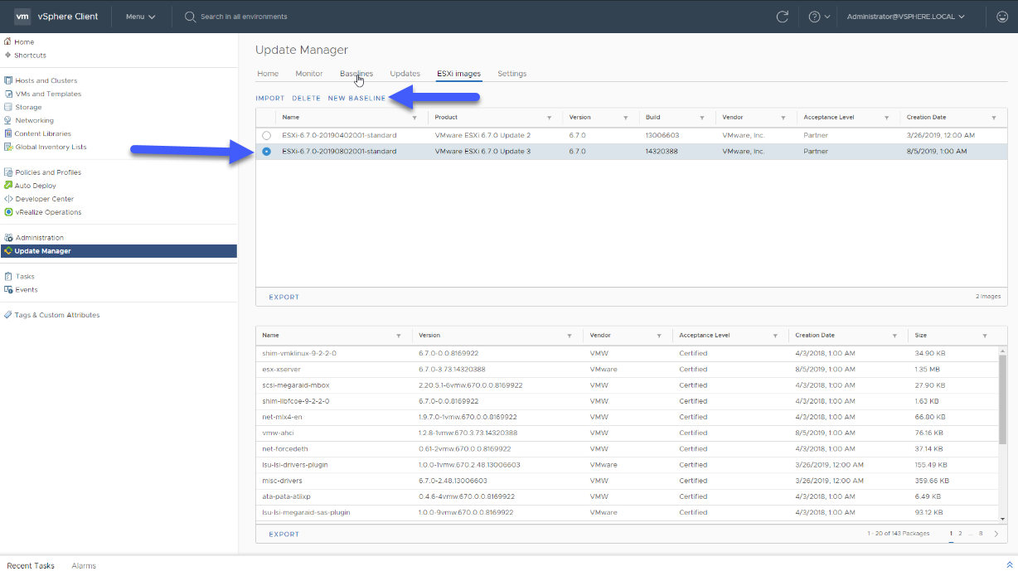Click VMware ESXi 6.7.0 Update 2 cell
The width and height of the screenshot is (1018, 571).
482,135
